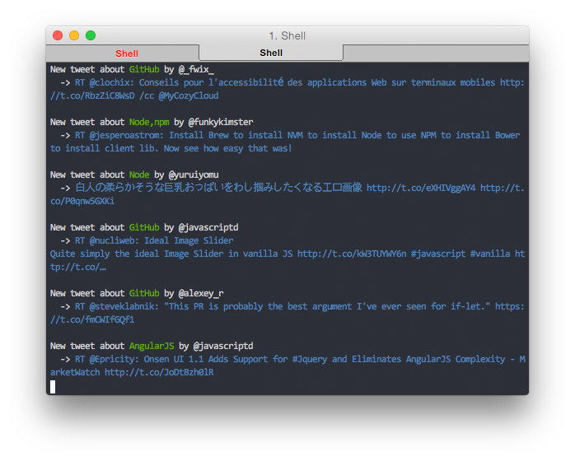
Task: Click the @steveklabnik retweet mention
Action: 124,307
